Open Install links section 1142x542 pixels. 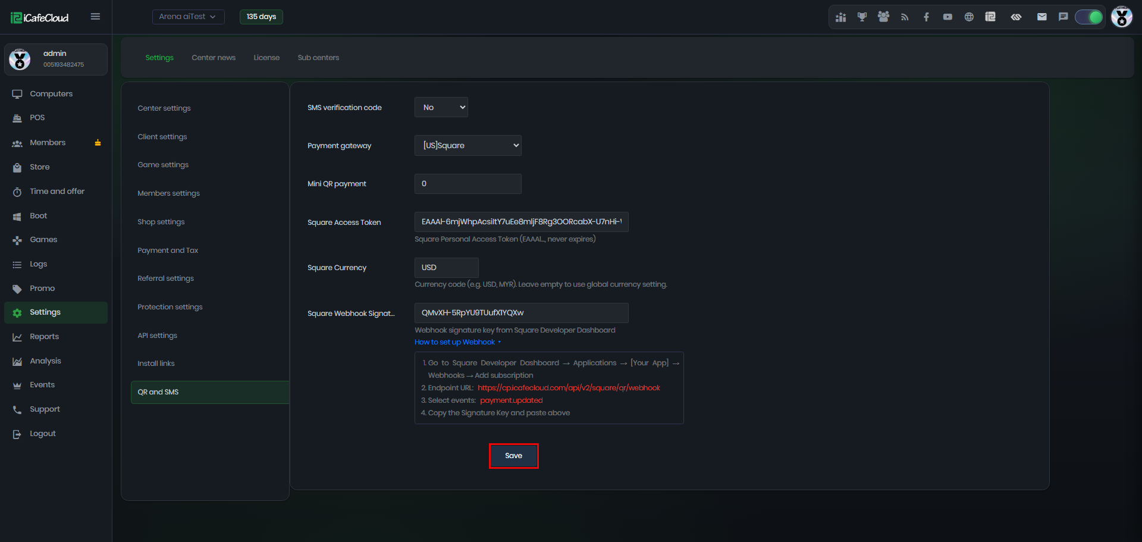click(156, 364)
